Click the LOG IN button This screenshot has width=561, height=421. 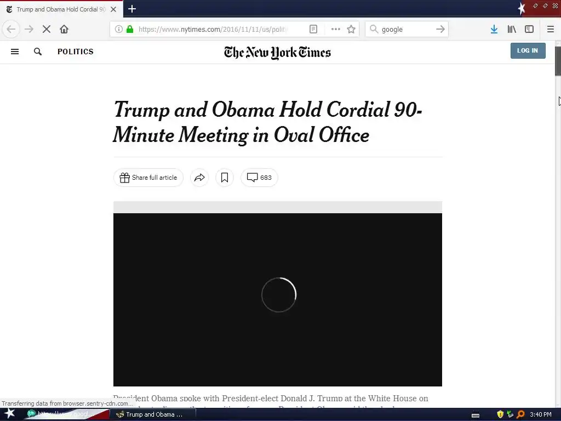tap(528, 50)
